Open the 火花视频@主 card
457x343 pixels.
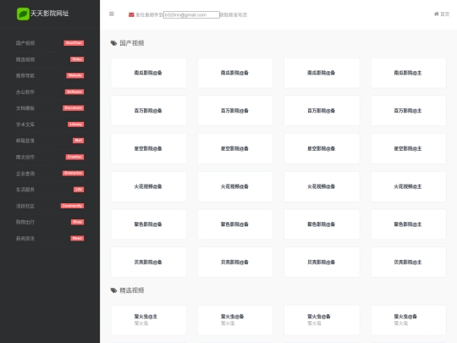[408, 186]
